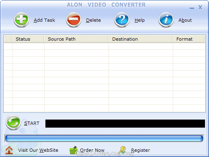Open the Visit Our WebSite link
Image resolution: width=209 pixels, height=157 pixels.
coord(38,150)
